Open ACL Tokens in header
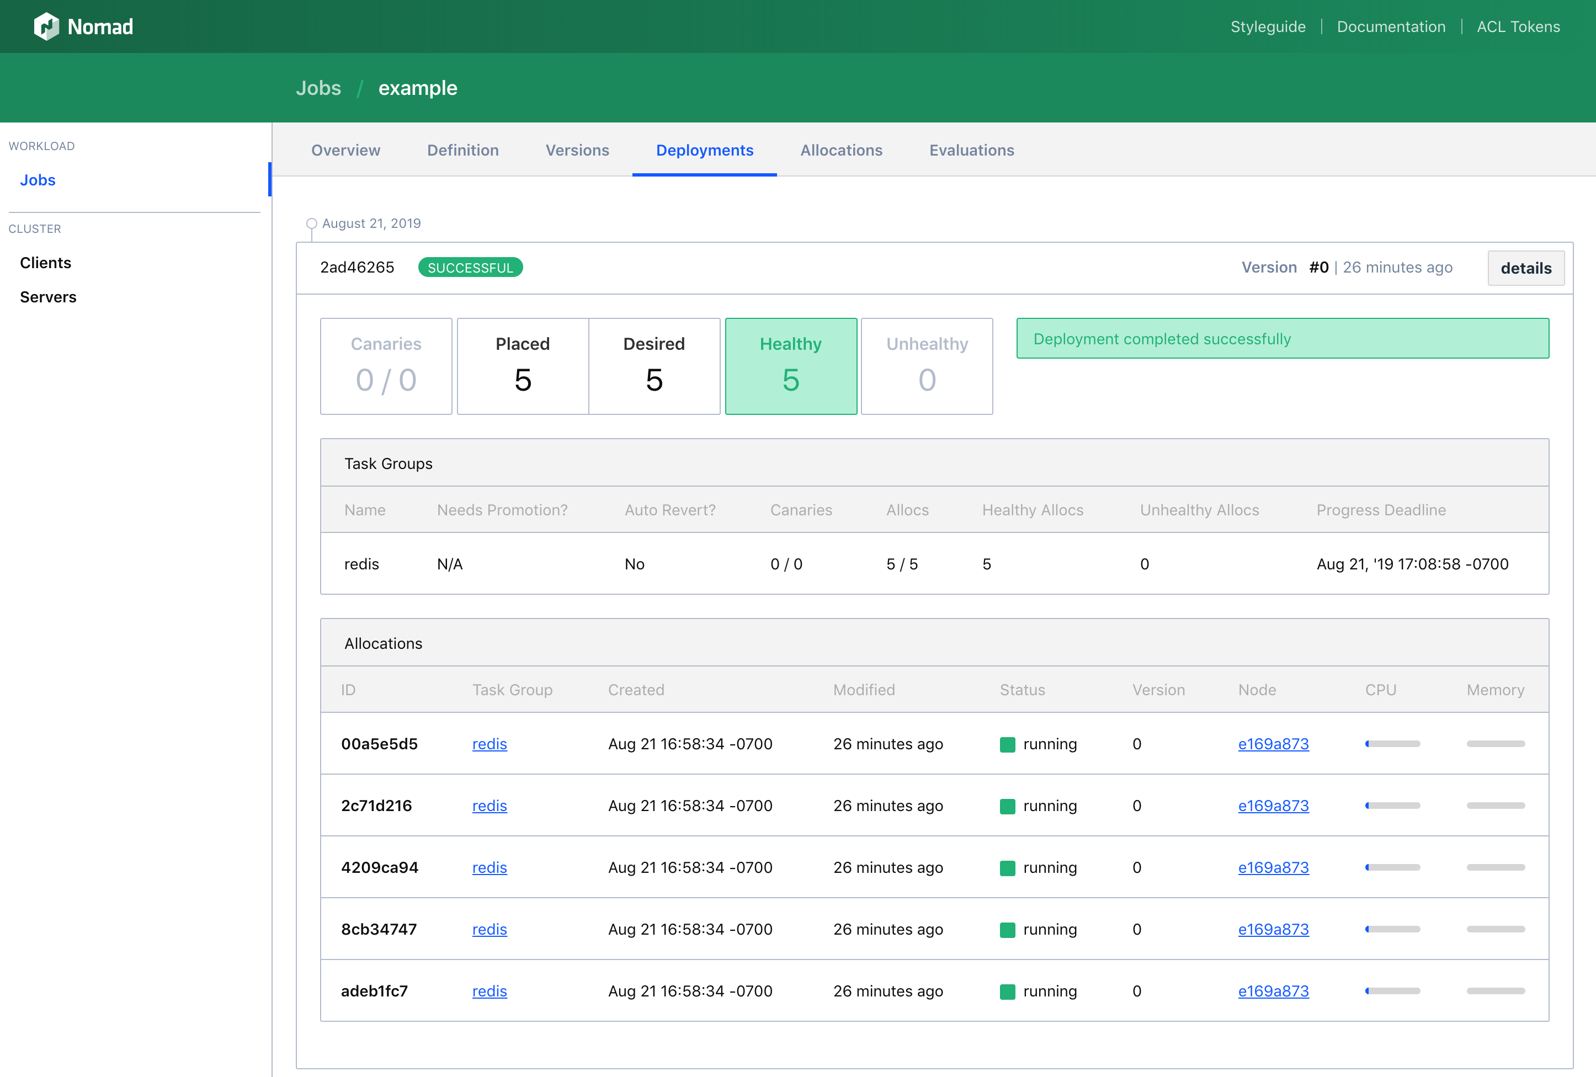Viewport: 1596px width, 1077px height. 1518,27
